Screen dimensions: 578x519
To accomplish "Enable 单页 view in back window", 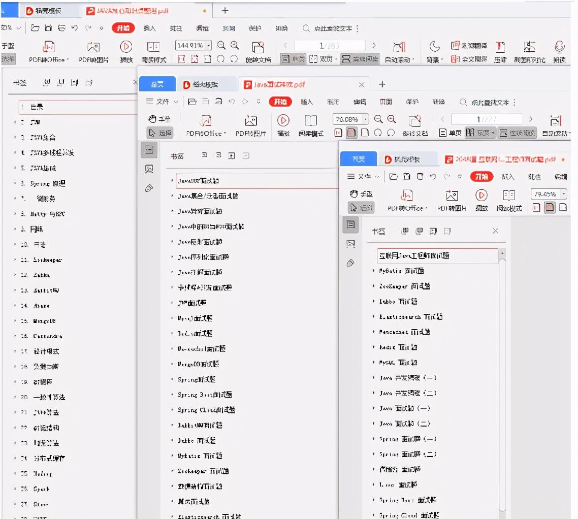I will (x=293, y=59).
